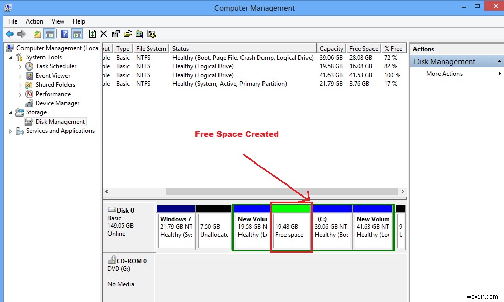504x302 pixels.
Task: Toggle the Show/Hide Console Tree icon
Action: click(x=49, y=34)
